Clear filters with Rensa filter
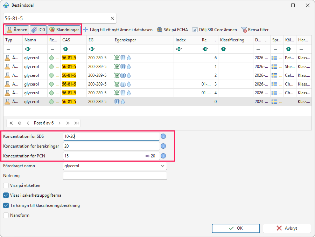Screen dimensions: 315x237 click(255, 30)
